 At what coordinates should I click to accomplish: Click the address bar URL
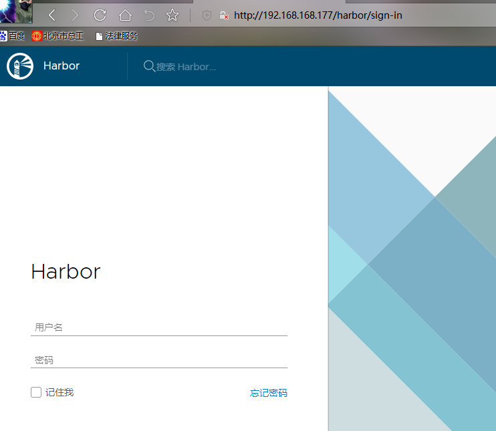point(318,15)
